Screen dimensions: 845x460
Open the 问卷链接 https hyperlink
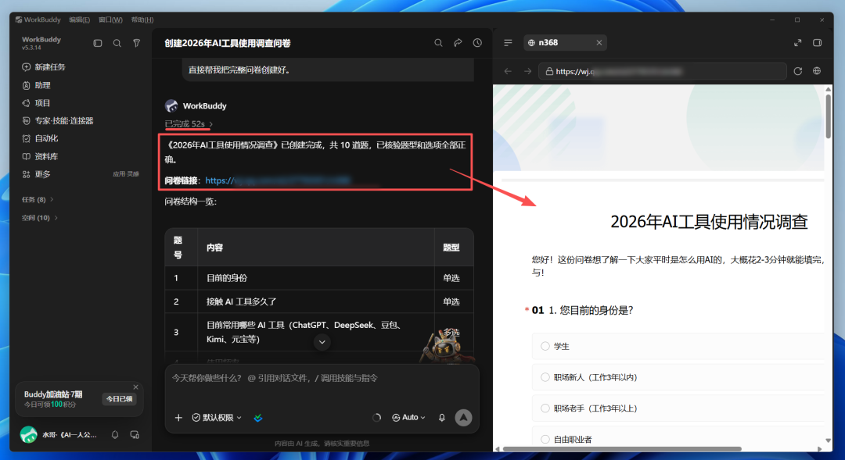click(278, 180)
